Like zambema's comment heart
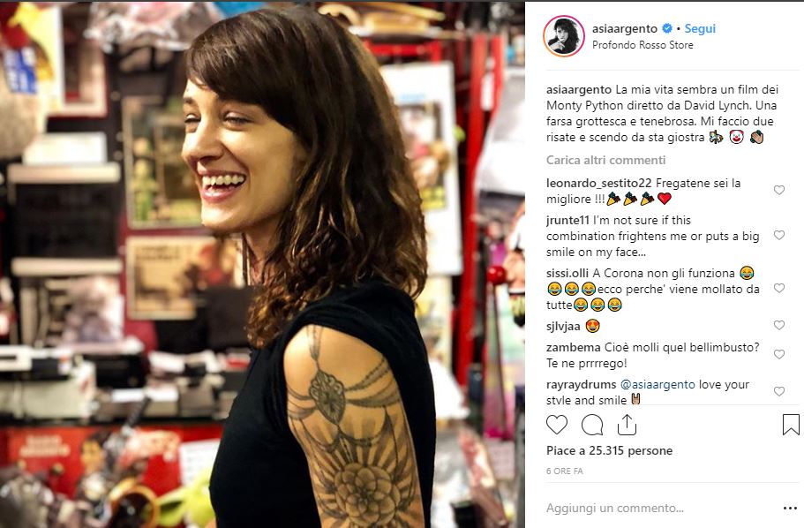The height and width of the screenshot is (528, 804). click(x=779, y=355)
